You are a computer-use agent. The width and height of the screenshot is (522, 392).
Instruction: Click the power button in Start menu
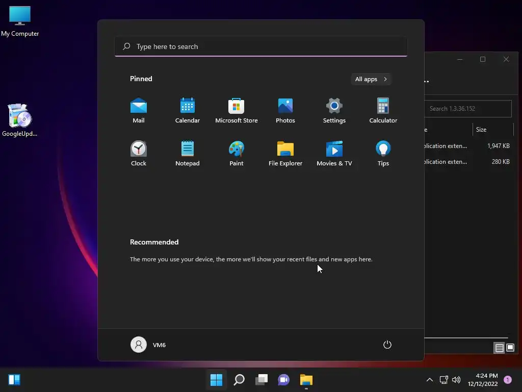[x=387, y=345]
